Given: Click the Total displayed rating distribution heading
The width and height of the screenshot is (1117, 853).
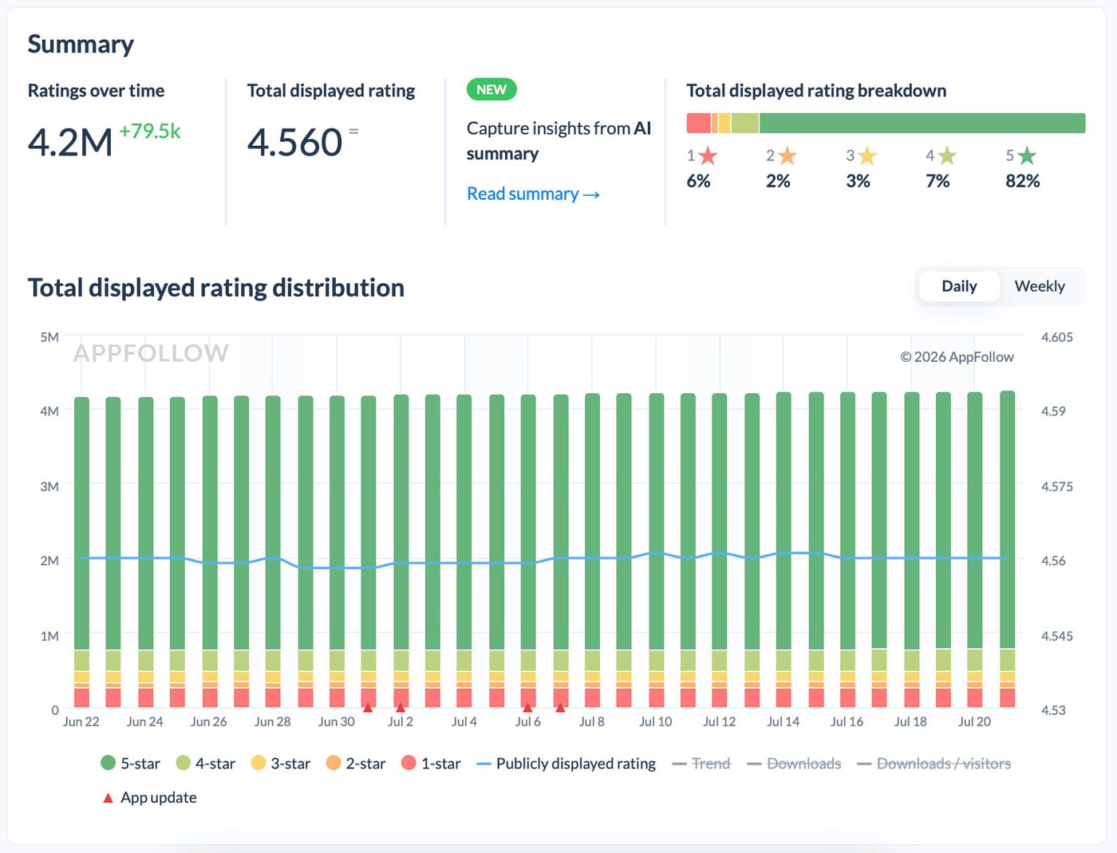Looking at the screenshot, I should (216, 288).
